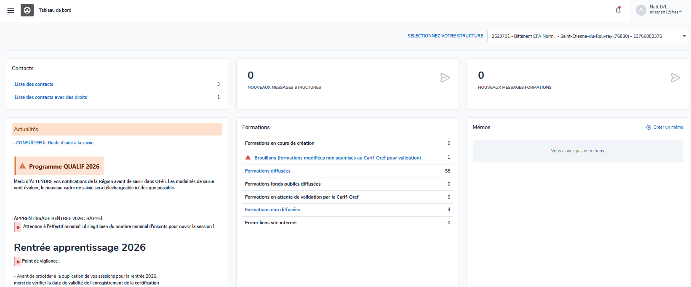Click the user avatar icon
691x287 pixels.
tap(641, 10)
